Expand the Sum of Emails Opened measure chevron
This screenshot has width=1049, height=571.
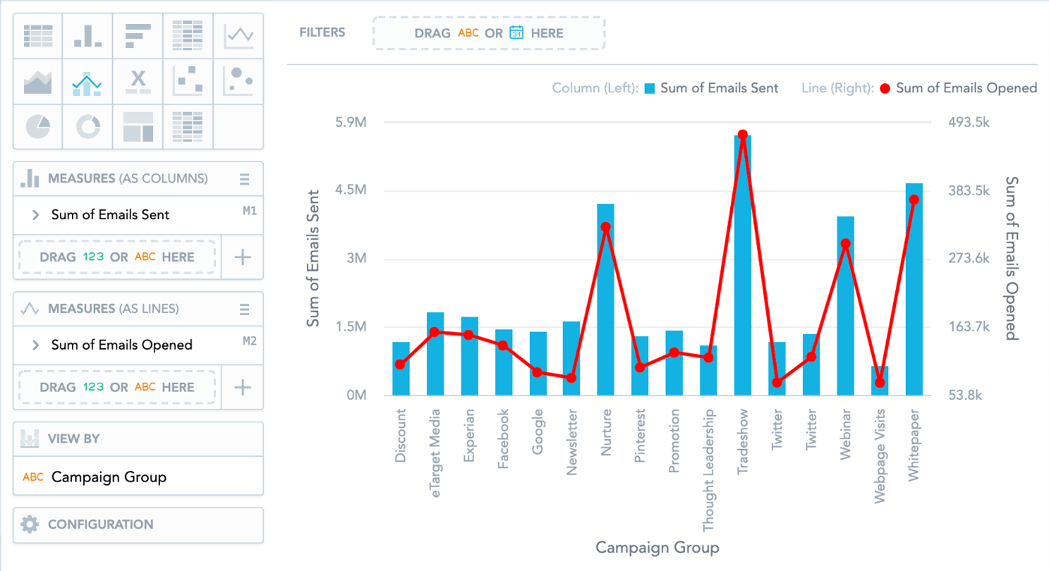[x=36, y=345]
